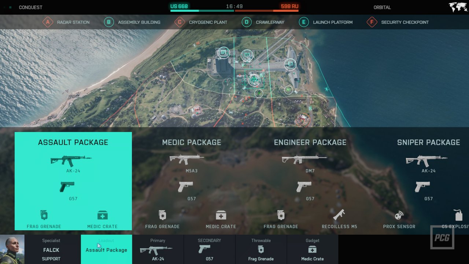Select objective C Cryogenic Plant diamond icon
This screenshot has height=264, width=469.
click(x=180, y=22)
